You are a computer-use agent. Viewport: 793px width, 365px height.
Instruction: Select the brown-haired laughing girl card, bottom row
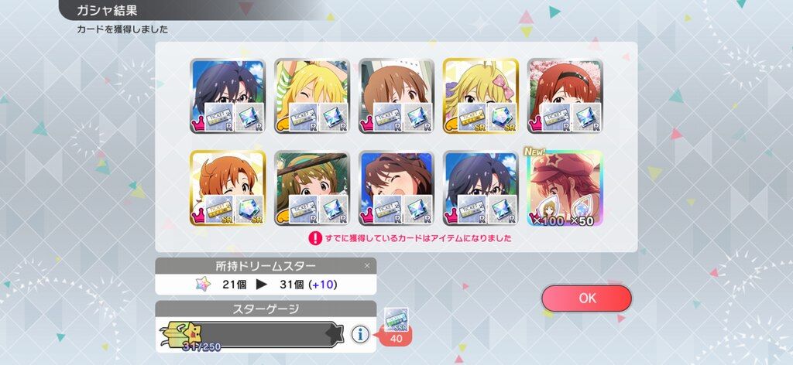396,188
